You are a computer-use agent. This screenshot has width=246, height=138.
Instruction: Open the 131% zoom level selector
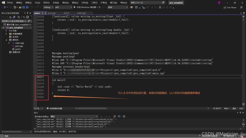click(x=38, y=108)
